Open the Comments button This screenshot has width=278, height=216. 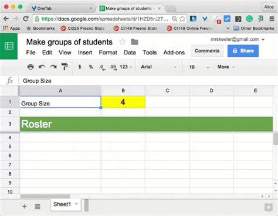[x=207, y=51]
